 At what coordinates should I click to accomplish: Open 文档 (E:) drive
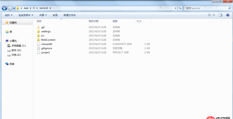click(x=16, y=55)
